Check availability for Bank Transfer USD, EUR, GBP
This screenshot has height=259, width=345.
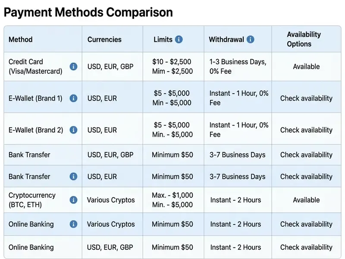(306, 155)
